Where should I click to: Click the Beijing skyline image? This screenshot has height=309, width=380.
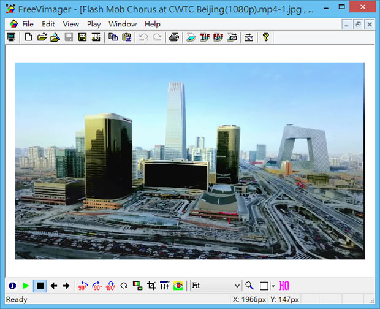coord(189,161)
